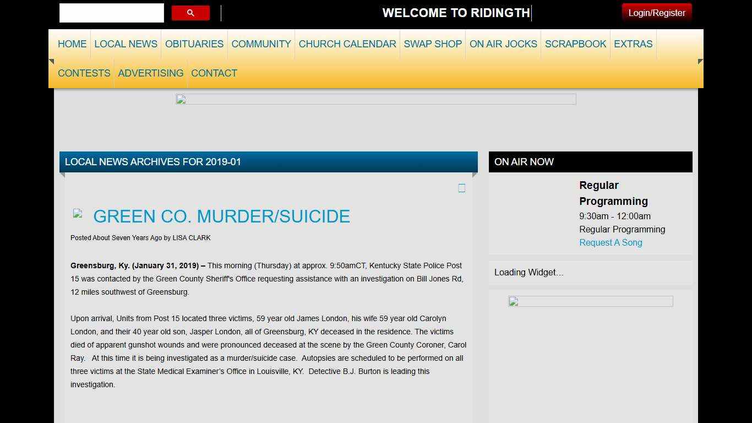This screenshot has width=752, height=423.
Task: Open the Local News menu
Action: click(x=126, y=44)
